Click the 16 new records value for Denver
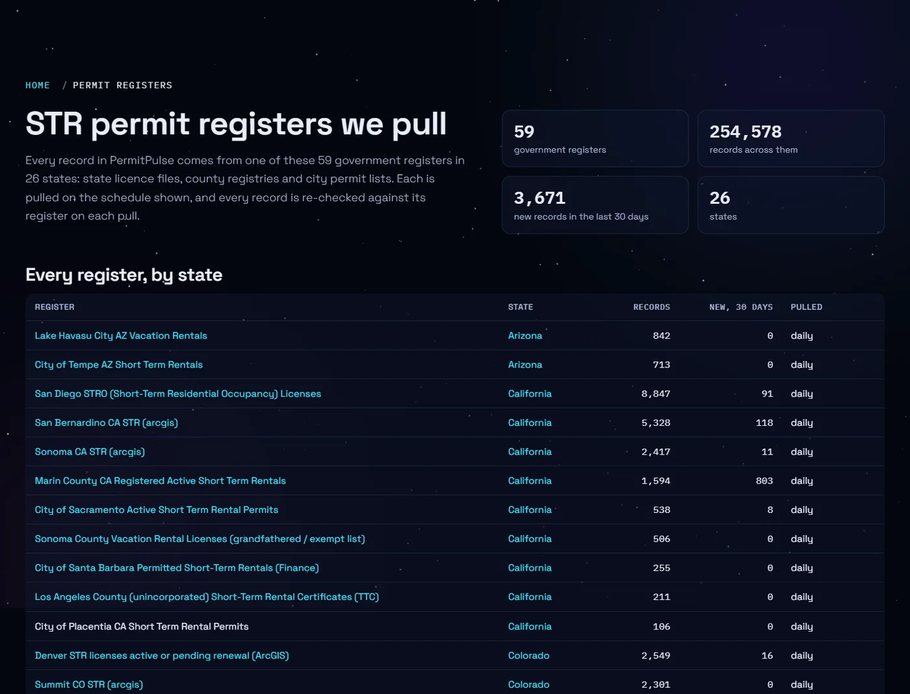Image resolution: width=910 pixels, height=694 pixels. pos(768,656)
